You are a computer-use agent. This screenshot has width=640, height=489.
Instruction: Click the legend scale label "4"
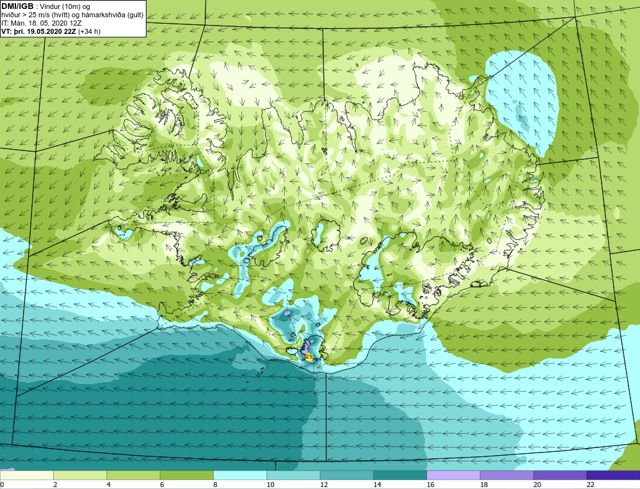click(109, 485)
